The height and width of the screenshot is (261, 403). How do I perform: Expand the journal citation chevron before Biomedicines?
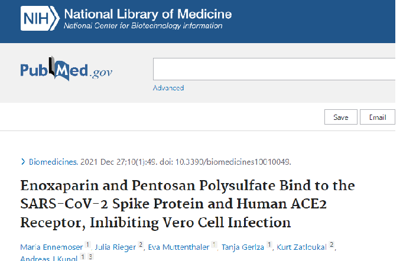[23, 162]
